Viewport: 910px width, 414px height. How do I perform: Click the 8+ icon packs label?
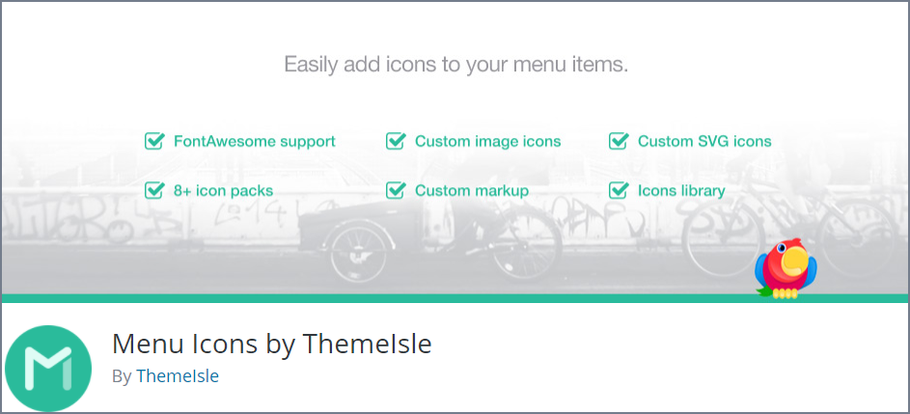tap(224, 191)
